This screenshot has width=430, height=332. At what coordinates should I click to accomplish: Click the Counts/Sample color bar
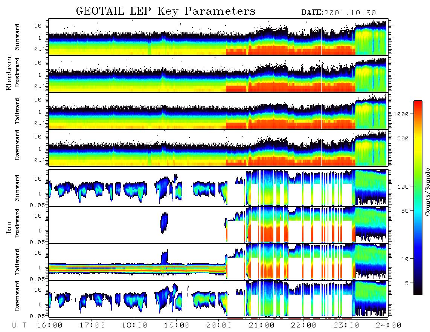(x=418, y=198)
